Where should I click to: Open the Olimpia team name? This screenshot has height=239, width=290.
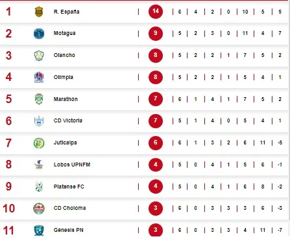[64, 77]
